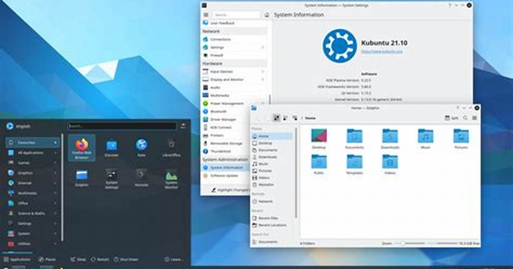The width and height of the screenshot is (513, 269).
Task: Open User Feedback in System Settings
Action: click(x=234, y=23)
